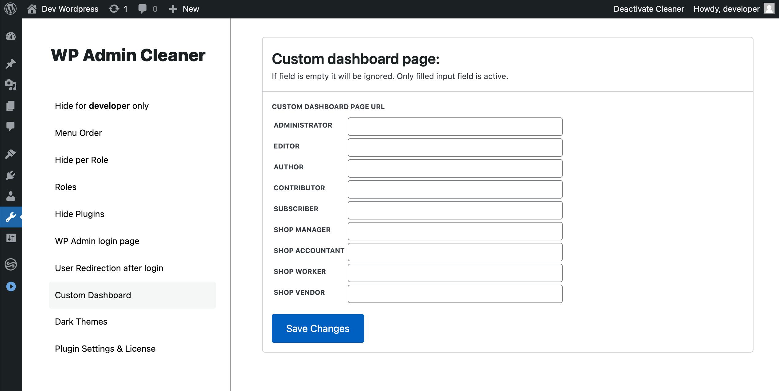Open Tools wrench icon in sidebar
The width and height of the screenshot is (779, 391).
tap(11, 217)
